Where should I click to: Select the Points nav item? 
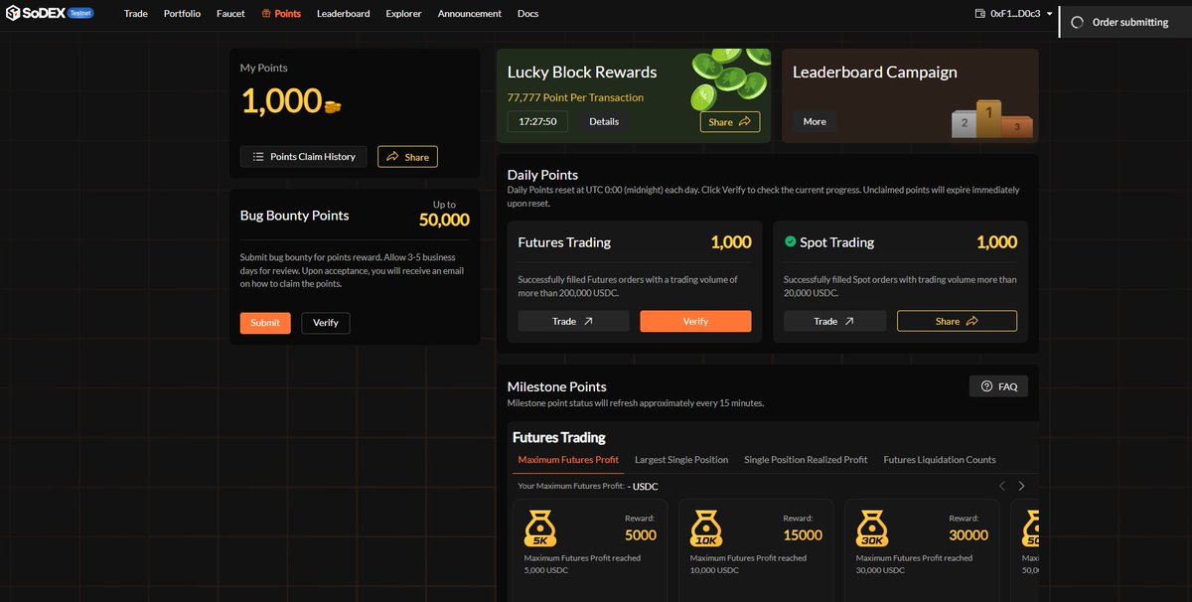(x=281, y=14)
